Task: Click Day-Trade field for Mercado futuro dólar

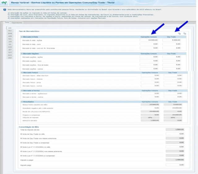Action: (172, 75)
